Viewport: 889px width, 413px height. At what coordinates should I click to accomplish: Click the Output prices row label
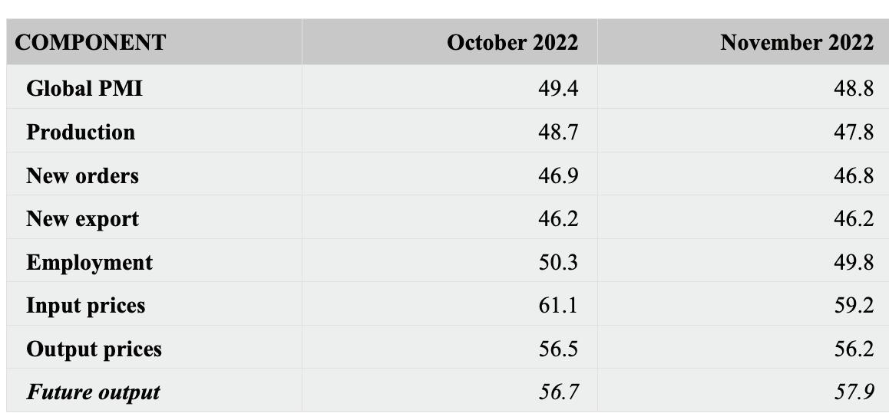click(x=94, y=349)
